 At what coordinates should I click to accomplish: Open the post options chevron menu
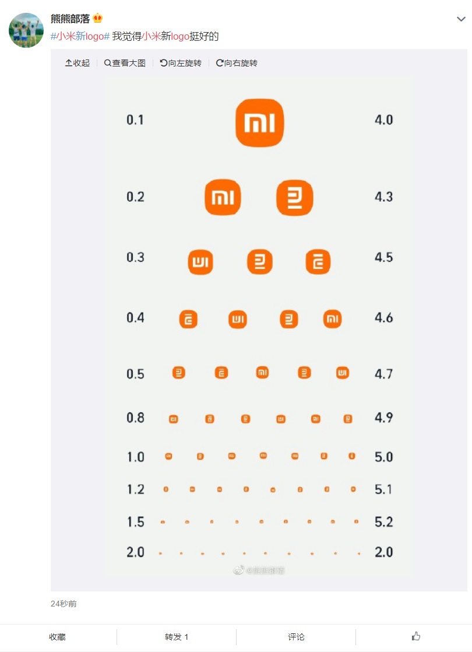click(x=461, y=19)
